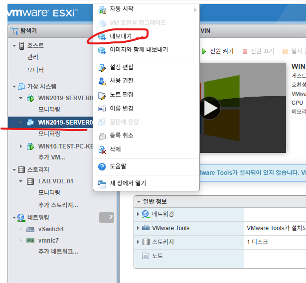Click the 새 창에서 열기 window icon

click(x=102, y=184)
